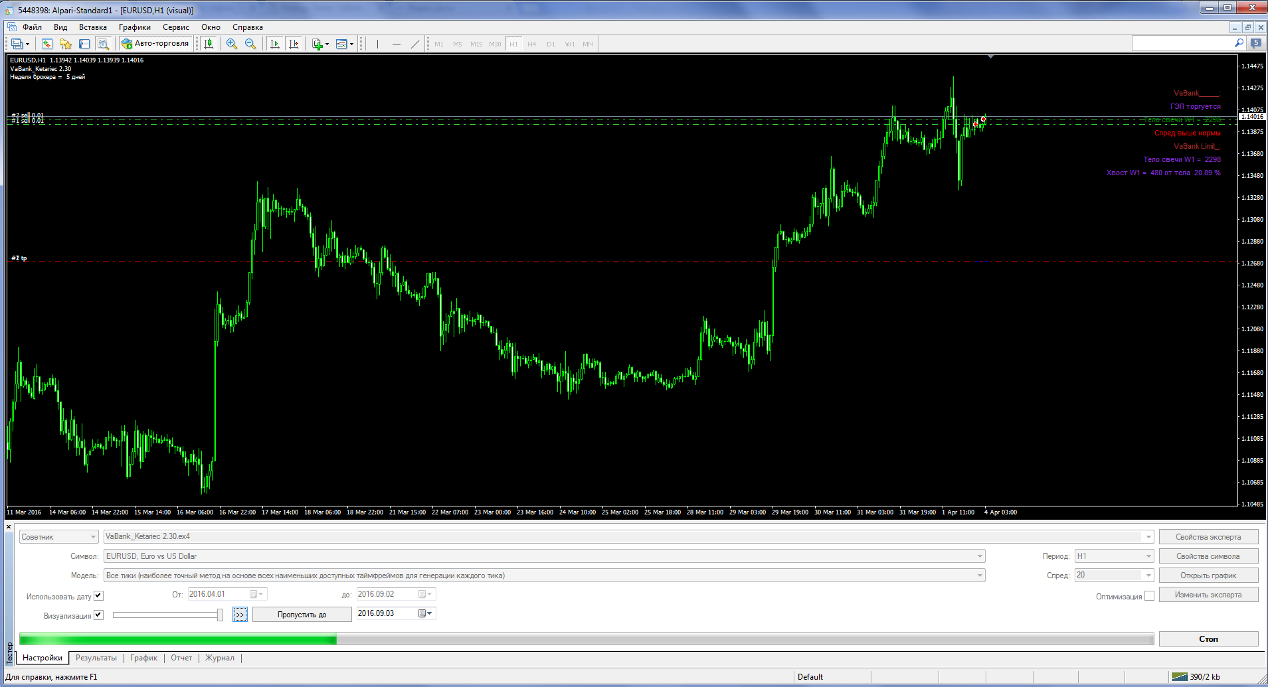Adjust the visualization speed slider
Image resolution: width=1268 pixels, height=687 pixels.
point(220,615)
